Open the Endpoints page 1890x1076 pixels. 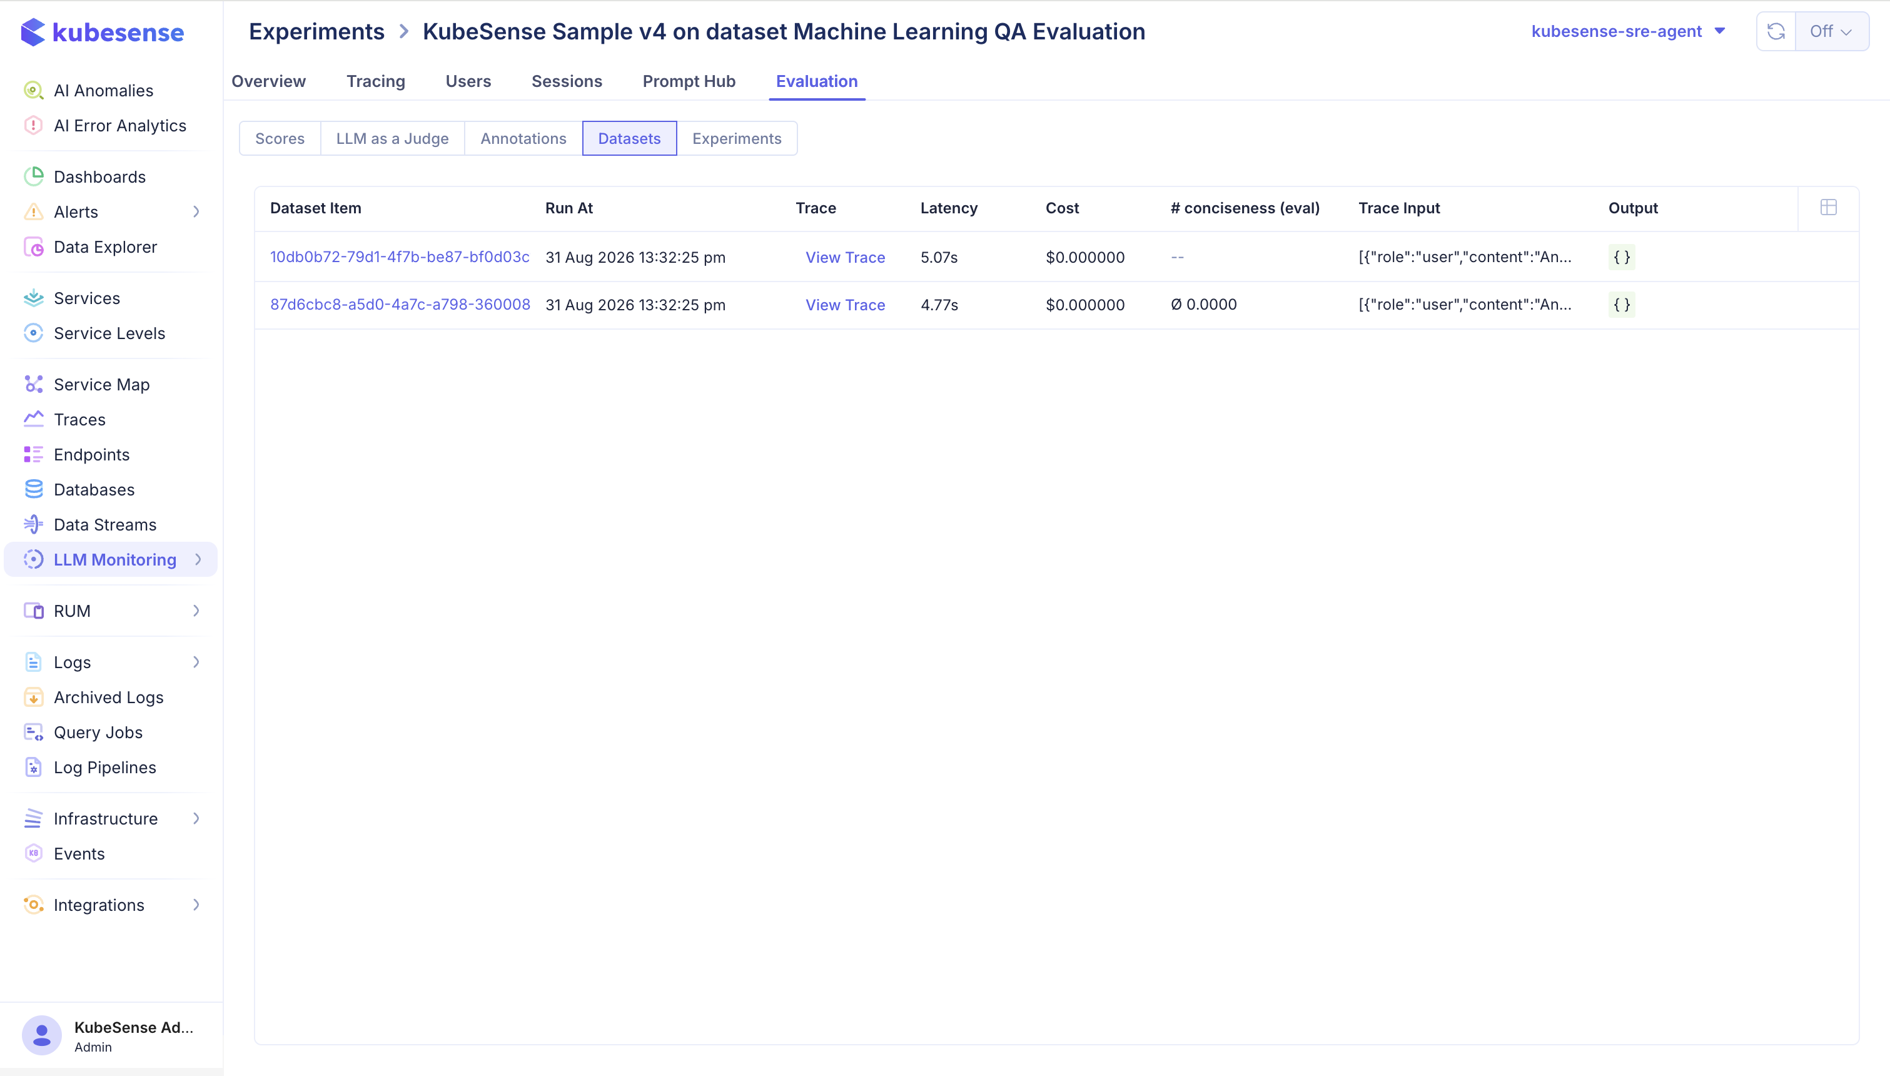(91, 455)
